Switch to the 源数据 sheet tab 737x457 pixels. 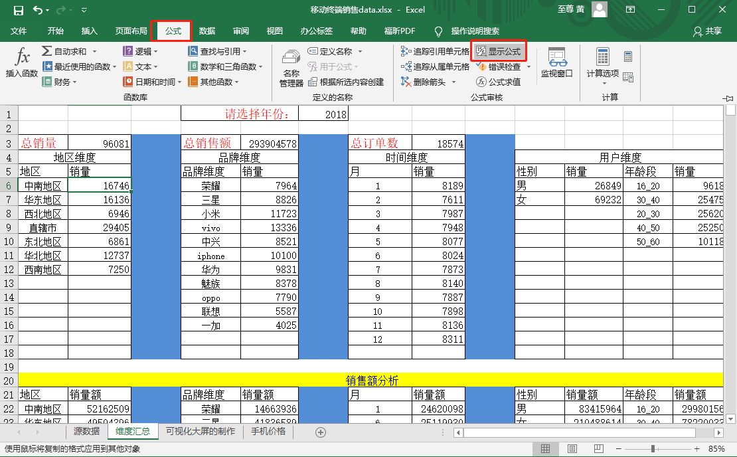click(x=86, y=431)
